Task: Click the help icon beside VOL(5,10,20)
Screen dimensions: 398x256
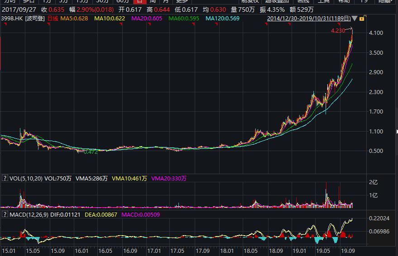Action: coord(5,179)
